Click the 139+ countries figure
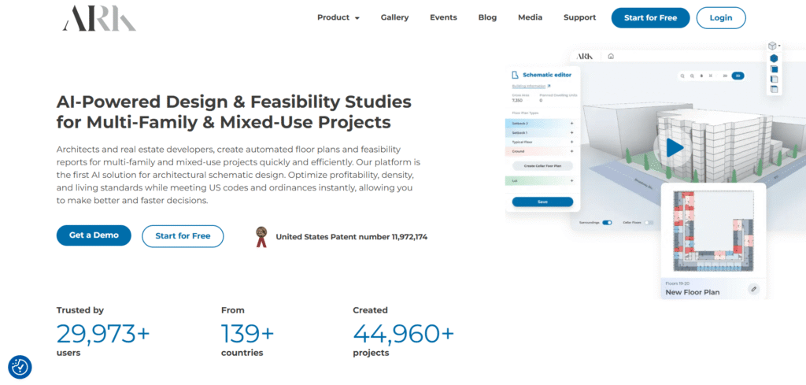 [248, 334]
